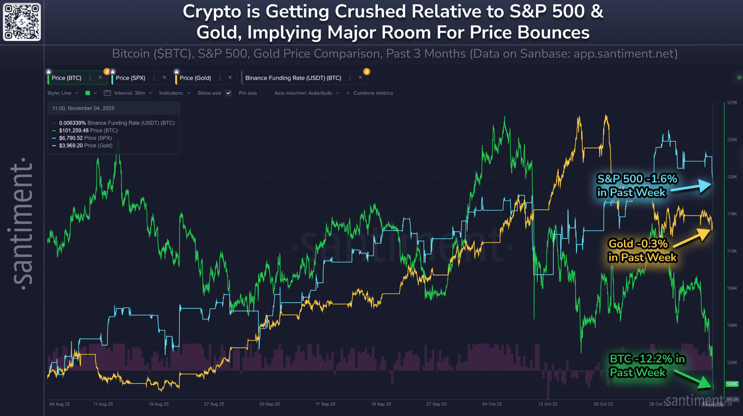Screen dimensions: 743x416
Task: Click the QR code in the corner
Action: coord(22,22)
